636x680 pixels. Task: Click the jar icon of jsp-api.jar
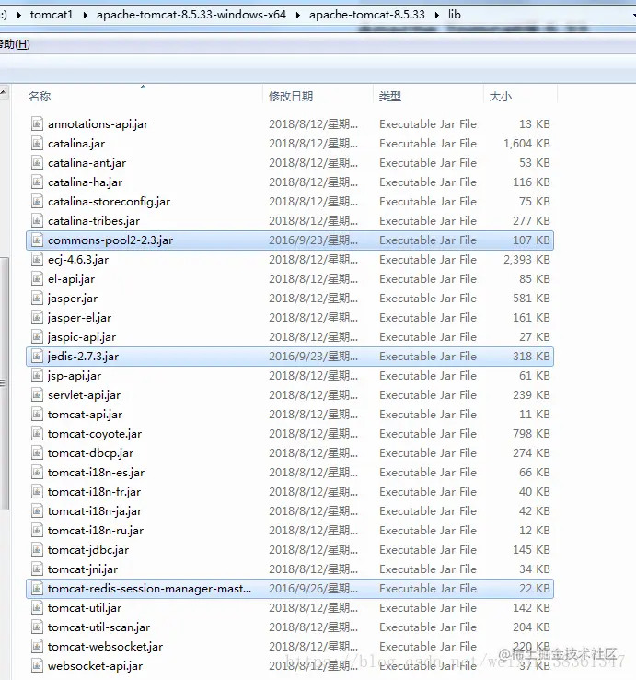[37, 376]
